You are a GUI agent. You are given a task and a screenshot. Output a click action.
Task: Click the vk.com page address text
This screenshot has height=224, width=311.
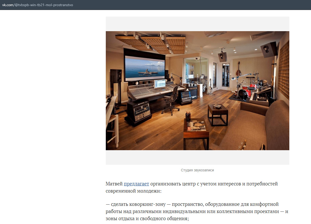tap(38, 5)
